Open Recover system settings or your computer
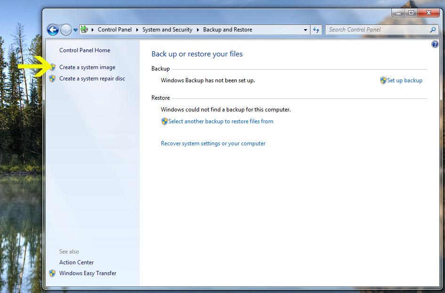The width and height of the screenshot is (445, 293). [213, 143]
